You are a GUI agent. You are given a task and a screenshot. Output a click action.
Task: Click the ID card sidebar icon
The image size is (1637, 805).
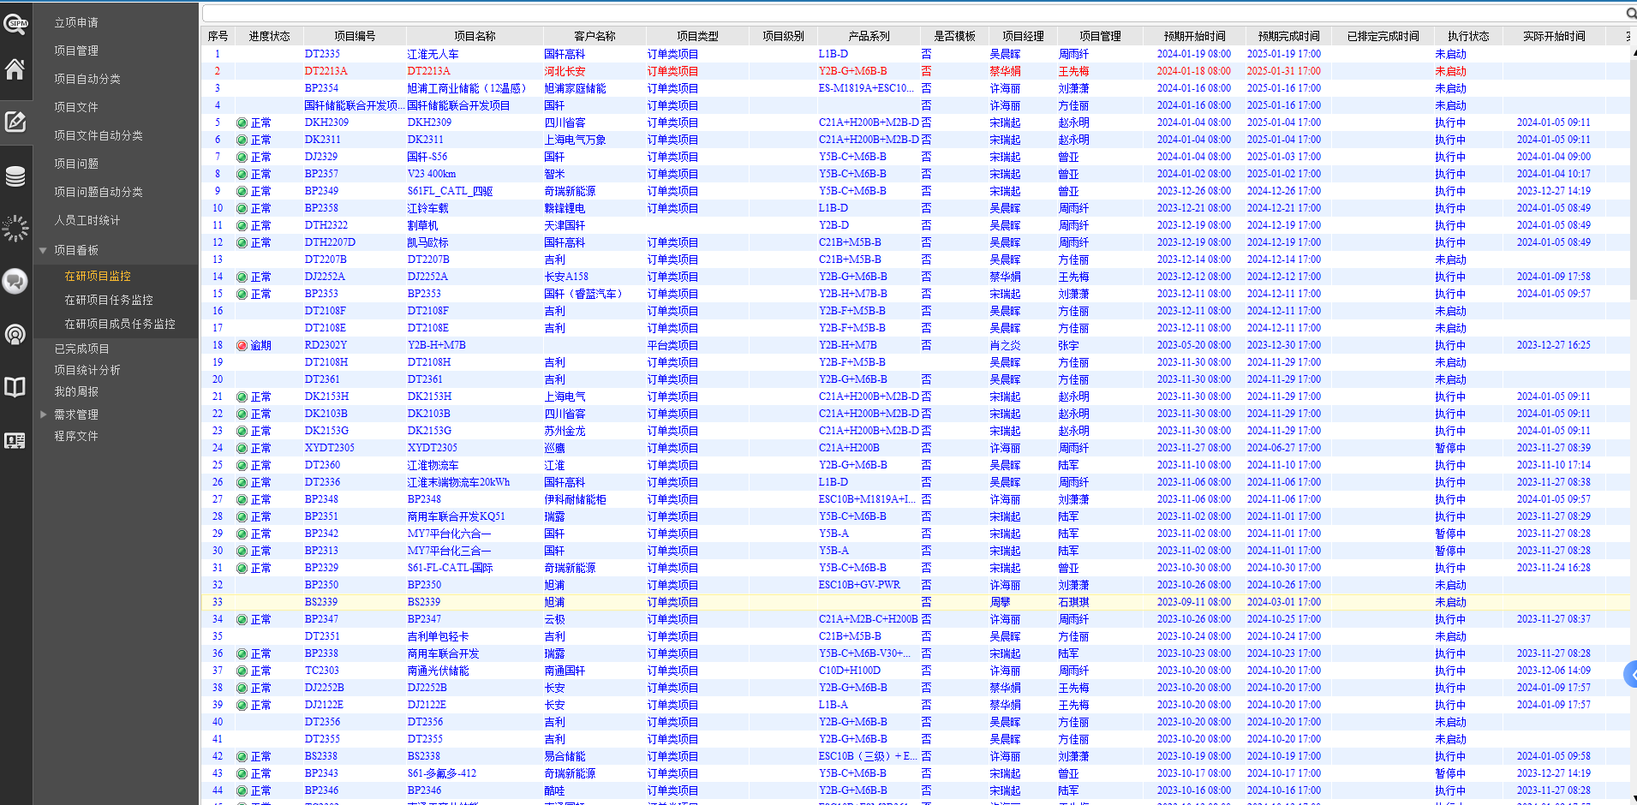tap(15, 441)
